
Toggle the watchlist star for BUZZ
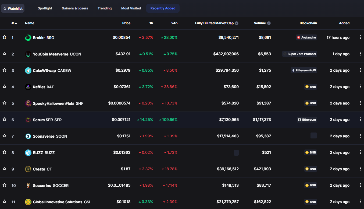[4, 152]
